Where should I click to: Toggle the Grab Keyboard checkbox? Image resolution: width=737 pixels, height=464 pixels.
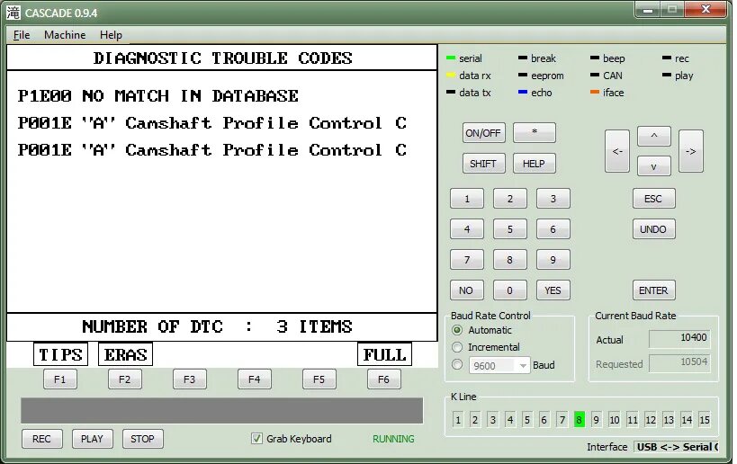click(x=256, y=439)
